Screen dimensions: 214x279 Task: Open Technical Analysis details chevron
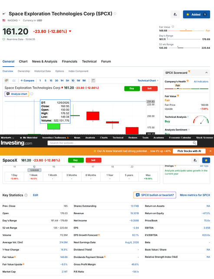click(188, 117)
